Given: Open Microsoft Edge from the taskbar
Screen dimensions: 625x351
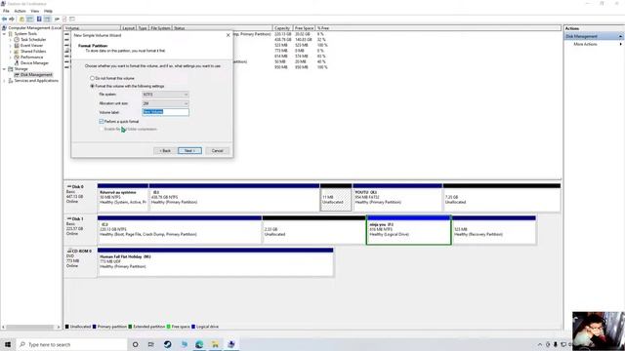Looking at the screenshot, I should click(199, 344).
